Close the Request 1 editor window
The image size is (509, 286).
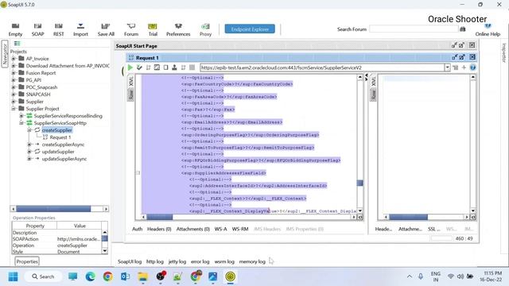point(472,57)
